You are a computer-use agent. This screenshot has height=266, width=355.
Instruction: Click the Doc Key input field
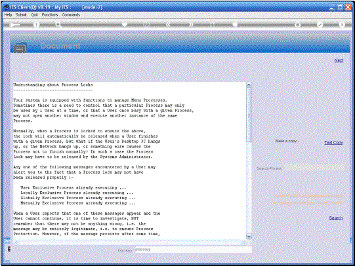tap(194, 250)
